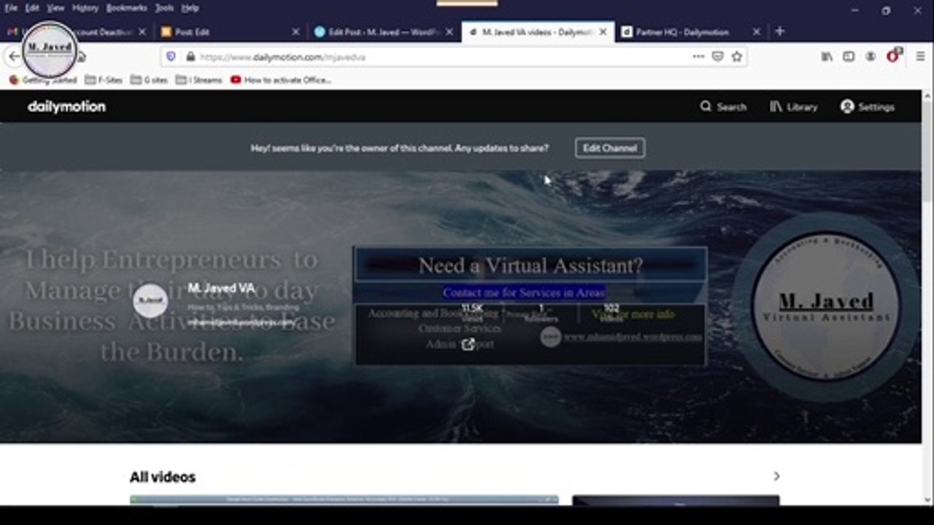Go to Dailymotion home via logo
Viewport: 934px width, 525px height.
point(66,106)
